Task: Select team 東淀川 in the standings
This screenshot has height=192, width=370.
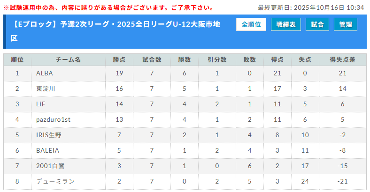Action: coord(46,89)
